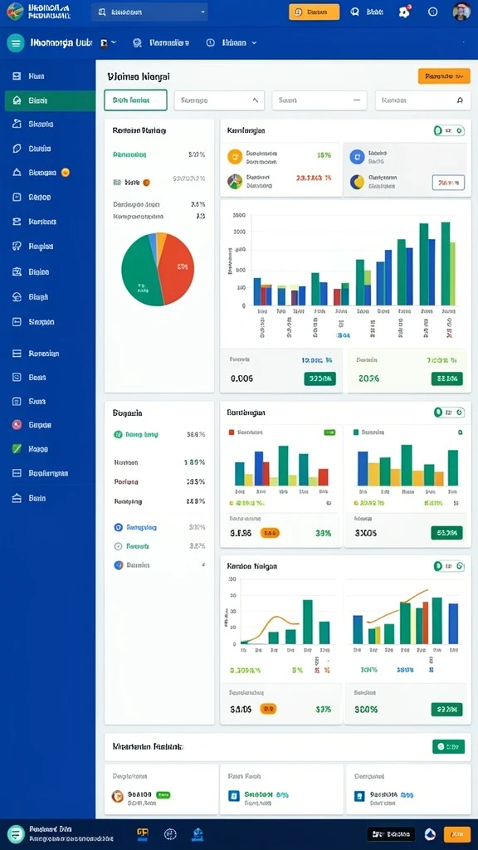This screenshot has width=478, height=850.
Task: Click the green button in the bottom section header
Action: [448, 746]
